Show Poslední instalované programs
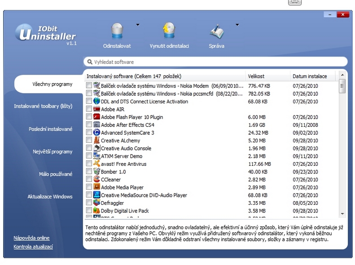The image size is (355, 265). 50,129
